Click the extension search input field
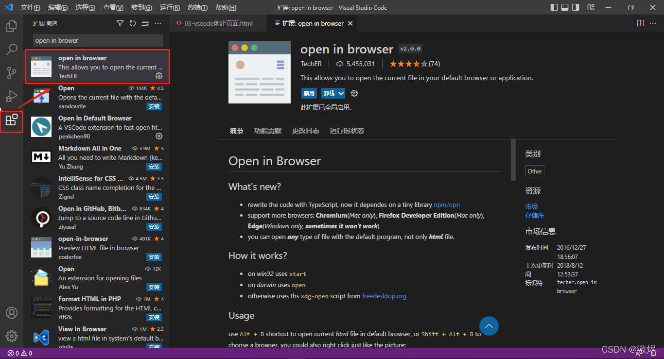 [98, 40]
